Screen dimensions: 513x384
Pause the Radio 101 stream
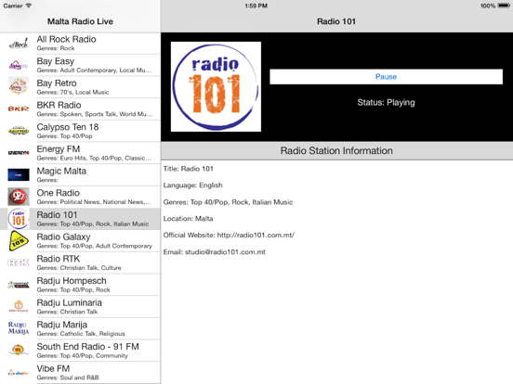point(386,76)
